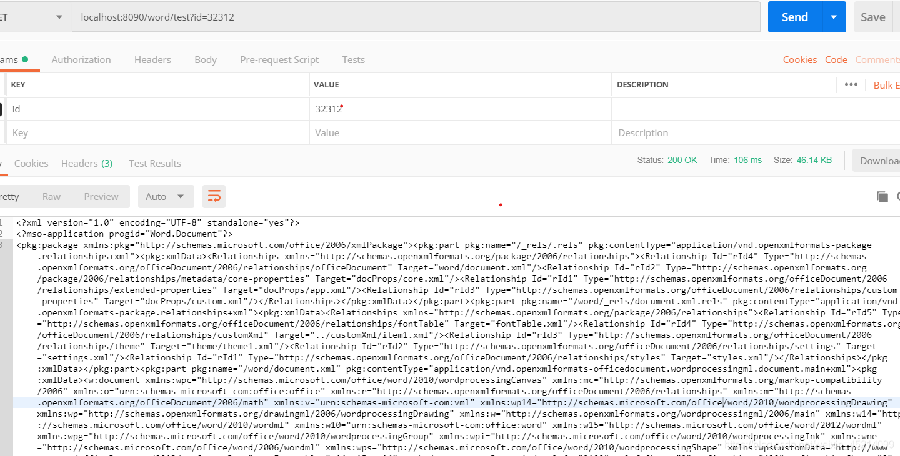
Task: Switch to the Authorization tab
Action: [x=81, y=60]
